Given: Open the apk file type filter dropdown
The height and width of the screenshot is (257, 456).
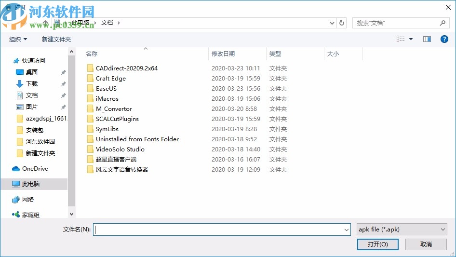Looking at the screenshot, I should 402,230.
